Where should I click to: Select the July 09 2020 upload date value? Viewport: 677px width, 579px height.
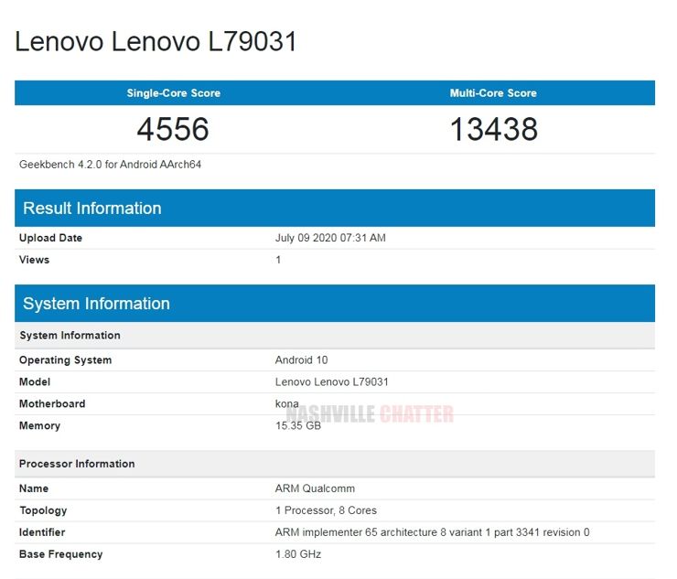(330, 238)
